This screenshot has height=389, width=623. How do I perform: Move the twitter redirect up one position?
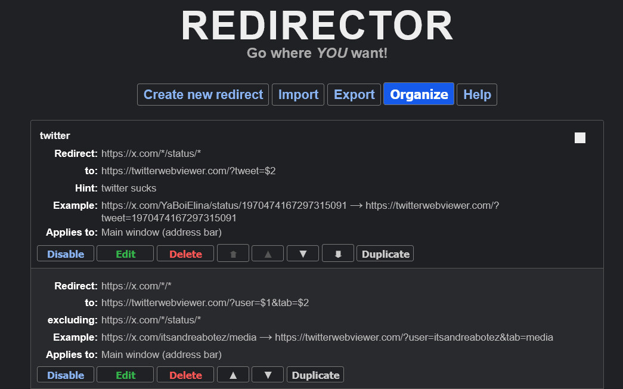click(268, 254)
